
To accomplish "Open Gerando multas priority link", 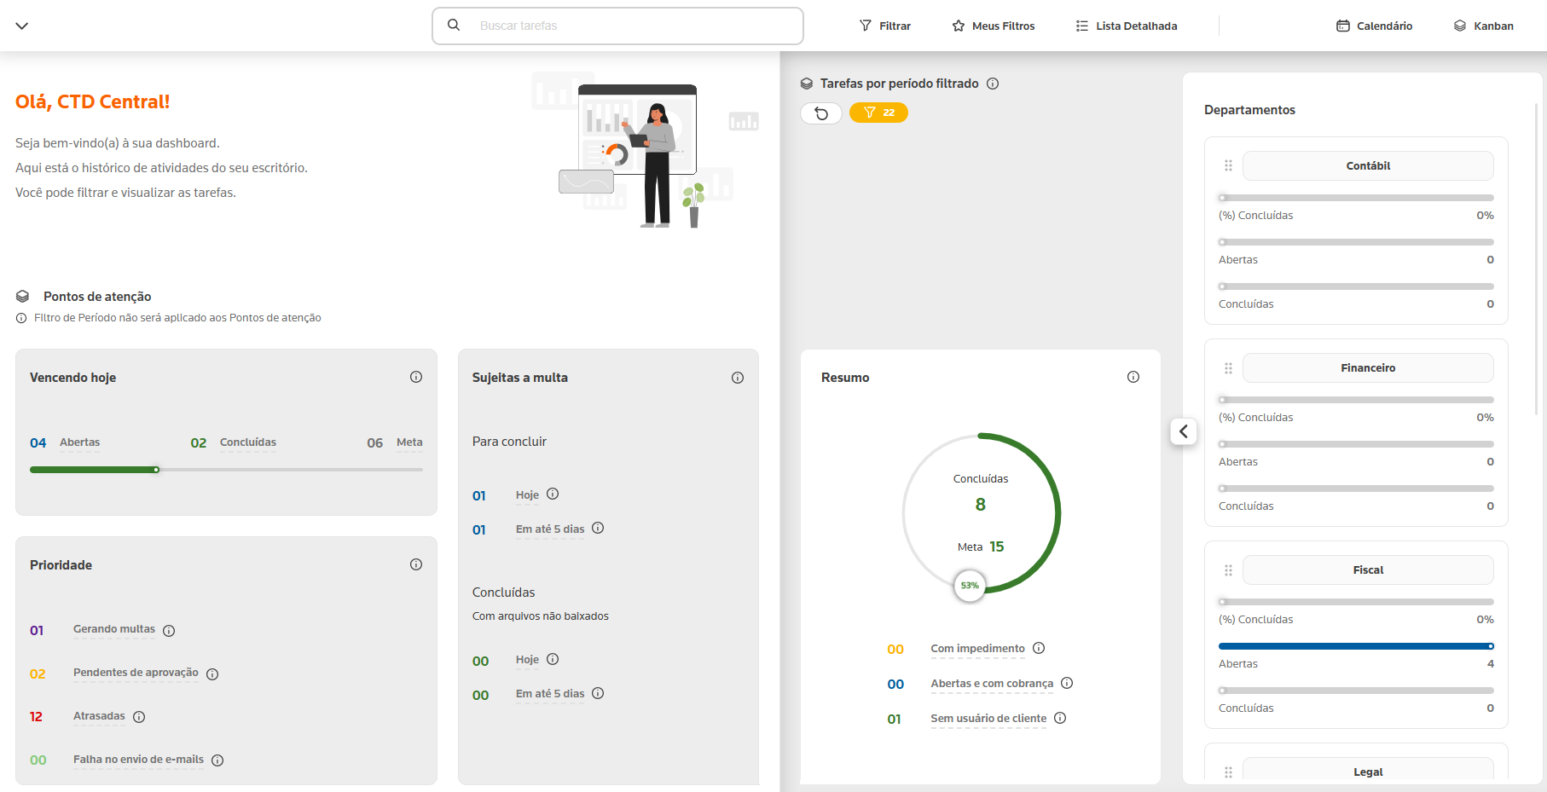I will [x=114, y=629].
